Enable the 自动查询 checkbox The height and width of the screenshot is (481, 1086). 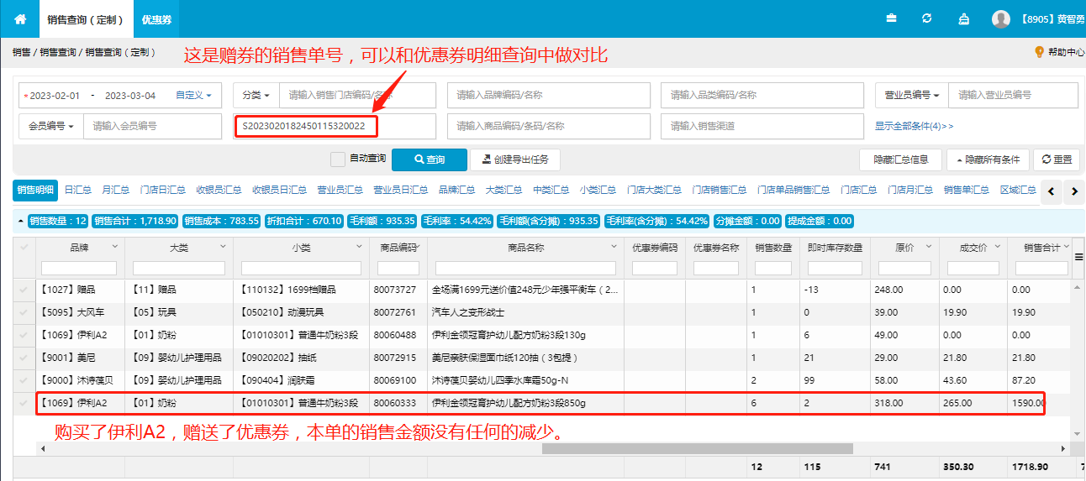pyautogui.click(x=338, y=159)
